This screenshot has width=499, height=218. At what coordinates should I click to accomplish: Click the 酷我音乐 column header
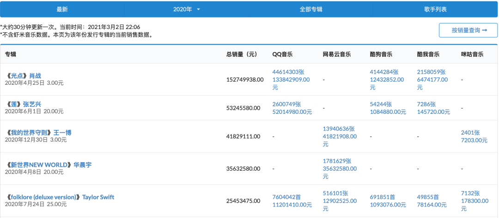tap(428, 54)
